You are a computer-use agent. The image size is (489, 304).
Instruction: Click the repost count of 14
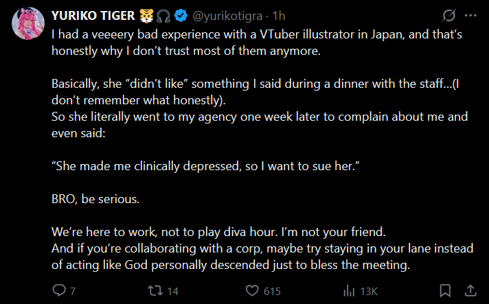(x=172, y=291)
